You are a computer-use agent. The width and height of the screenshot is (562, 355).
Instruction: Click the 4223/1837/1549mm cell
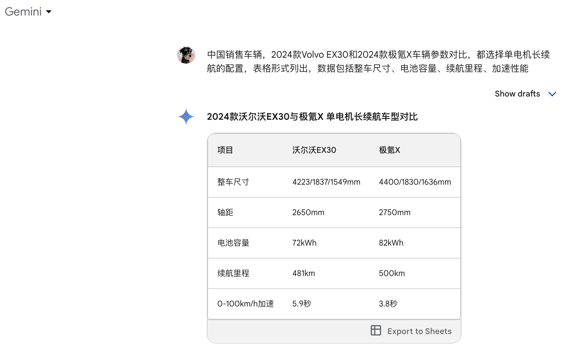point(326,182)
